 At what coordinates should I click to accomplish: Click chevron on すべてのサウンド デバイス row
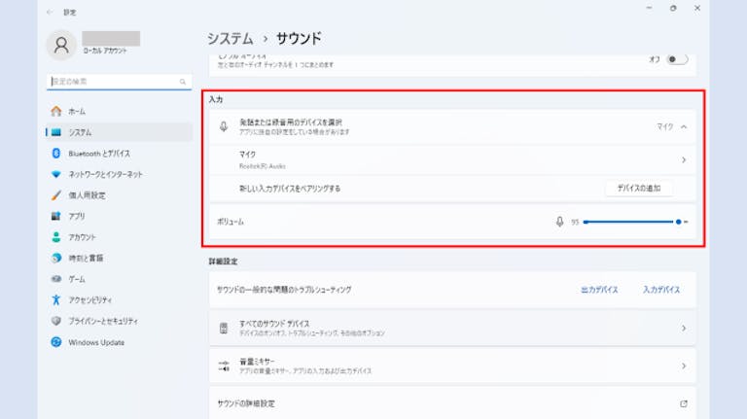(684, 328)
